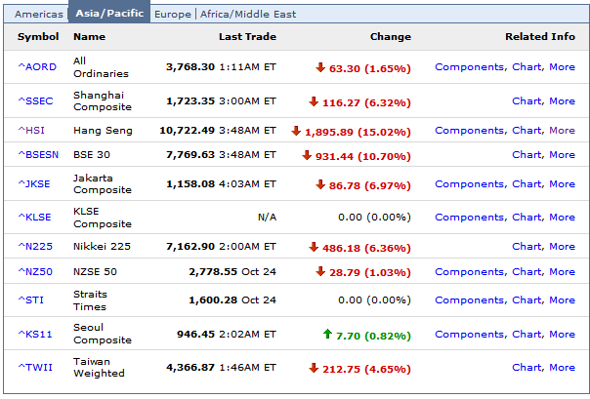Open the ^BSESN symbol link
The width and height of the screenshot is (590, 399).
click(x=38, y=155)
